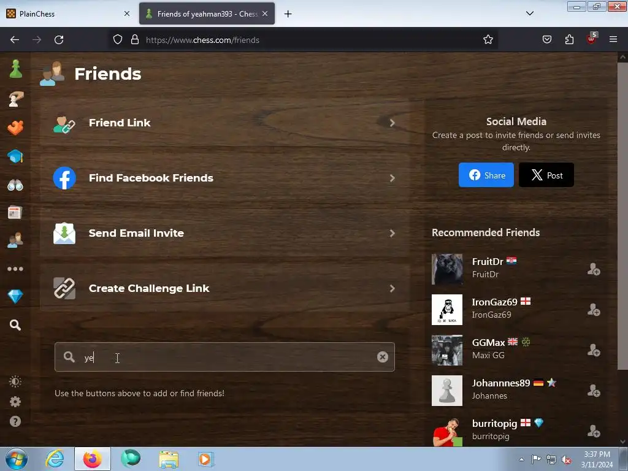Open Send Email Invite option

click(224, 234)
